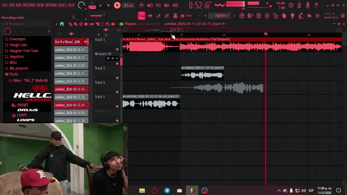Viewport: 347px width, 195px height.
Task: Select the playlist Slice tool
Action: 97,24
